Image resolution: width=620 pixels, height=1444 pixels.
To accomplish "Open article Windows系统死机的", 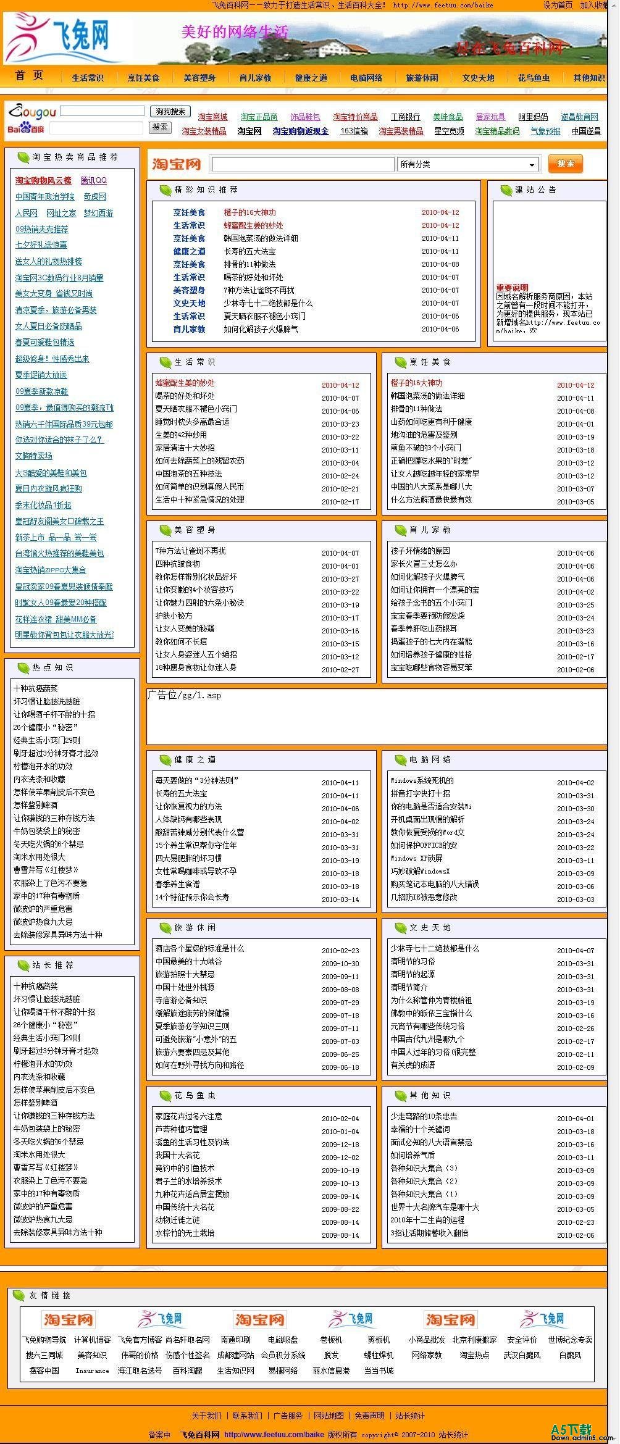I will click(422, 780).
